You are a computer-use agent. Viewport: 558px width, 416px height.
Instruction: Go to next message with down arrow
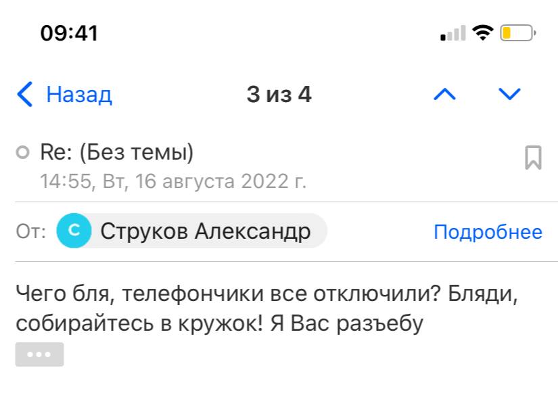(x=509, y=95)
